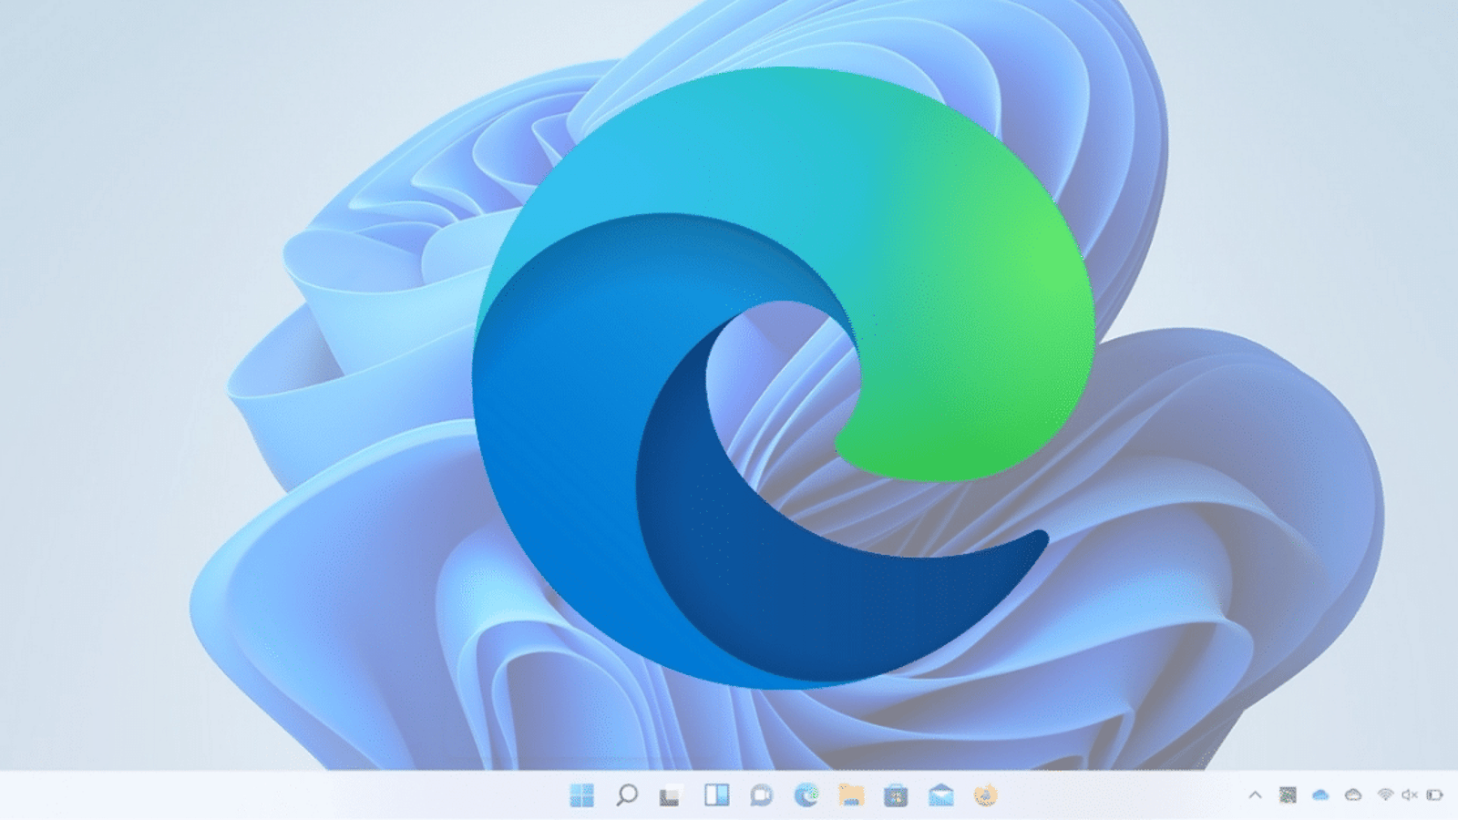Open Microsoft Store from the taskbar
This screenshot has height=820, width=1458.
(896, 795)
